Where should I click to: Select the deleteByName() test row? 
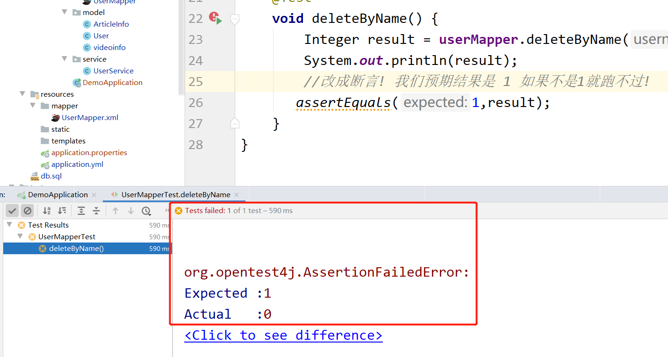pyautogui.click(x=87, y=249)
